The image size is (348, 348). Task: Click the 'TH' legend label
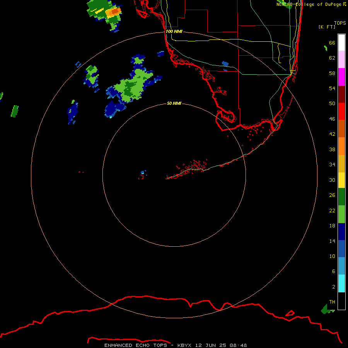point(332,302)
